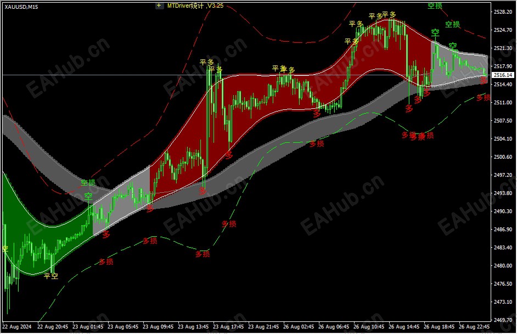The height and width of the screenshot is (334, 517).
Task: Click the 26 Aug 06:45 time label
Action: (x=334, y=327)
